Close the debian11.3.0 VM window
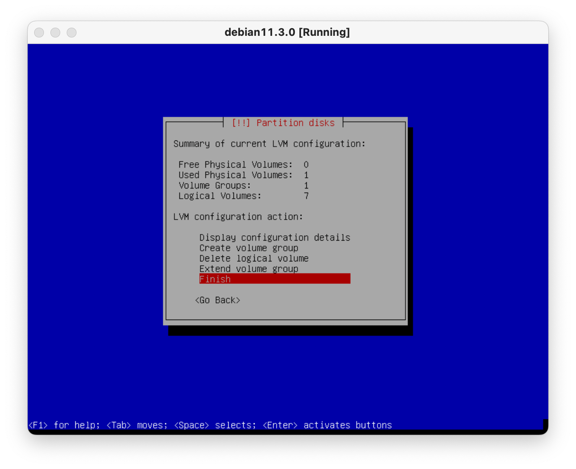The height and width of the screenshot is (469, 576). click(x=39, y=33)
